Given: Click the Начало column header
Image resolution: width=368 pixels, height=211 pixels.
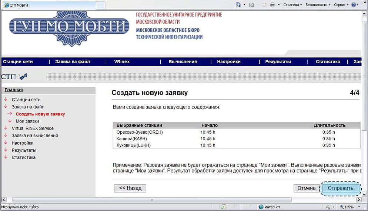Looking at the screenshot, I should coord(209,125).
